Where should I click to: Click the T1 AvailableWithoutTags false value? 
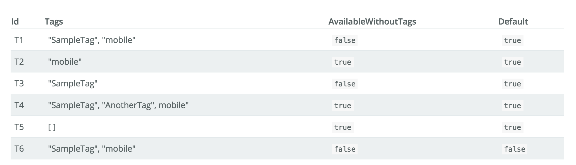[x=345, y=40]
